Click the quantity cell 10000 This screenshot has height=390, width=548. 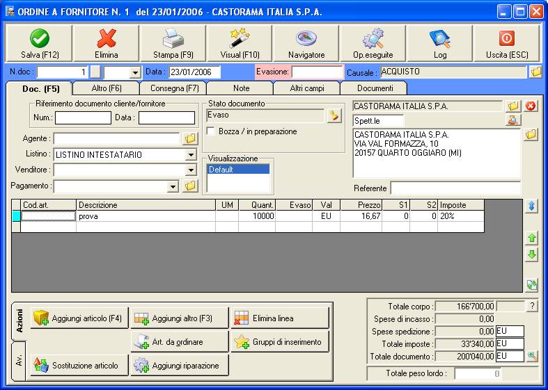(257, 216)
